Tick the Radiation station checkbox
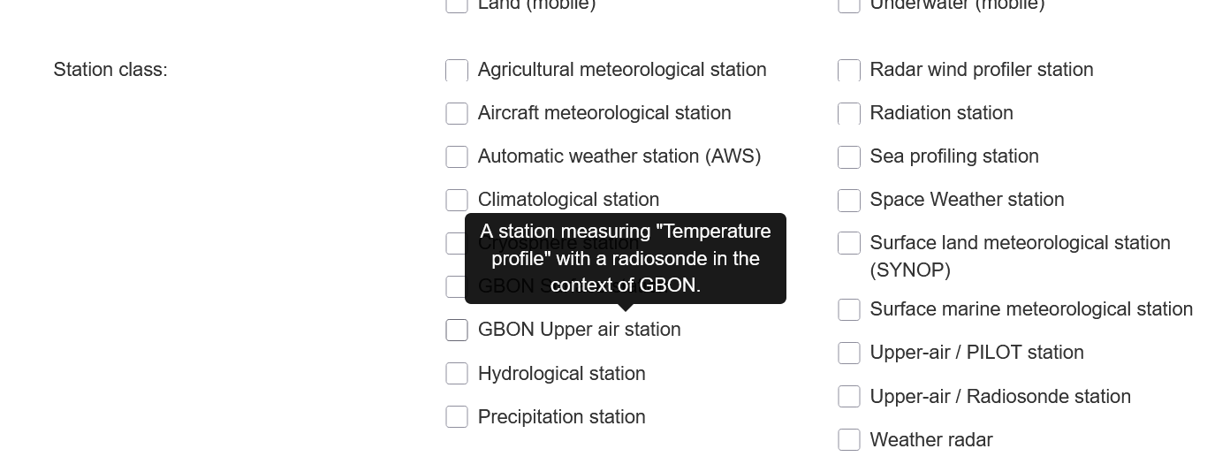1230x464 pixels. 849,113
